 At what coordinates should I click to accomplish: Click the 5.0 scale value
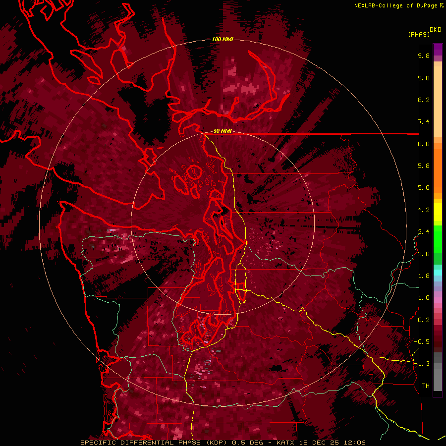(424, 188)
